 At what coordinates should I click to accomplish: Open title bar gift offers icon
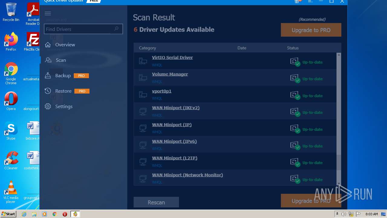(297, 2)
